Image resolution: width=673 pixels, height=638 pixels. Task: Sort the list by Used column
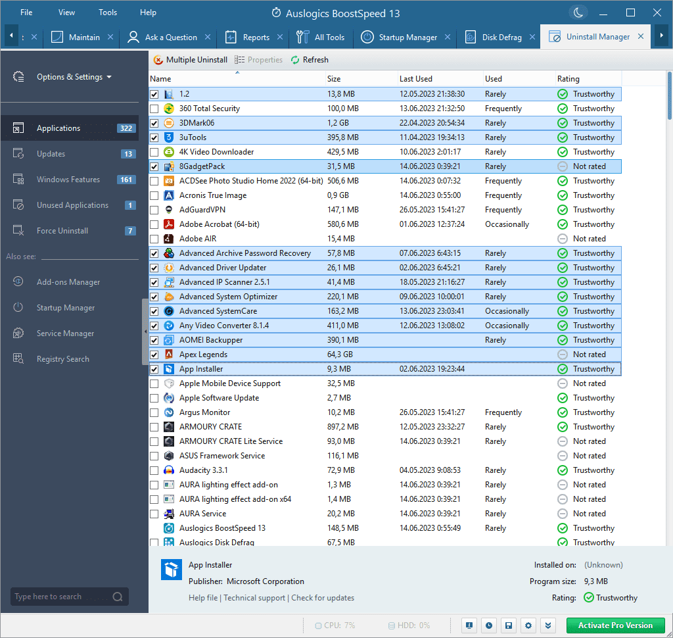tap(519, 79)
